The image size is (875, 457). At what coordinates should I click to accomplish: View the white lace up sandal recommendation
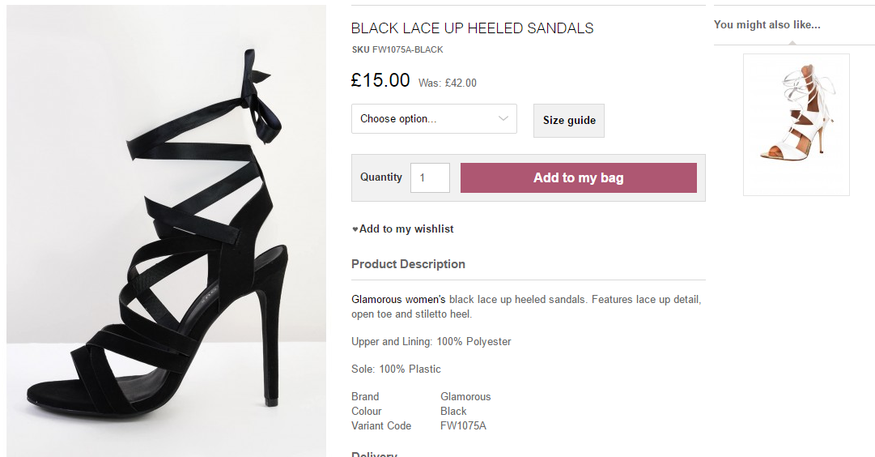[x=796, y=124]
